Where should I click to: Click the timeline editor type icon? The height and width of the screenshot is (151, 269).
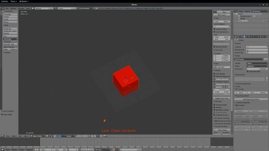[3, 150]
